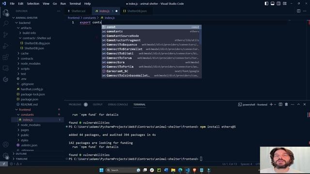Screen dimensions: 310x174
Task: Open Explorer Views and More Actions ellipsis
Action: click(59, 11)
